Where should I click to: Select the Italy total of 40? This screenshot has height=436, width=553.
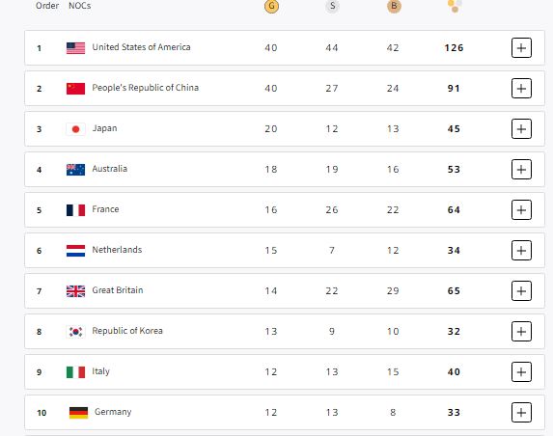point(454,371)
